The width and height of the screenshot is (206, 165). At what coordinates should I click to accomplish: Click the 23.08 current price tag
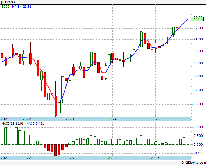click(x=198, y=19)
